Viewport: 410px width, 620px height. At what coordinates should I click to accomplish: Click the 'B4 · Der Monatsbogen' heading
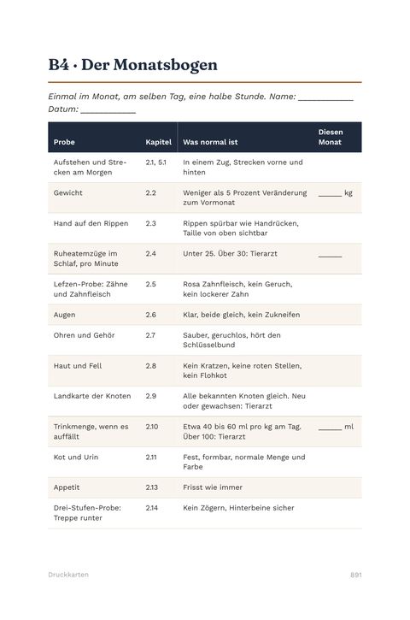(x=132, y=65)
